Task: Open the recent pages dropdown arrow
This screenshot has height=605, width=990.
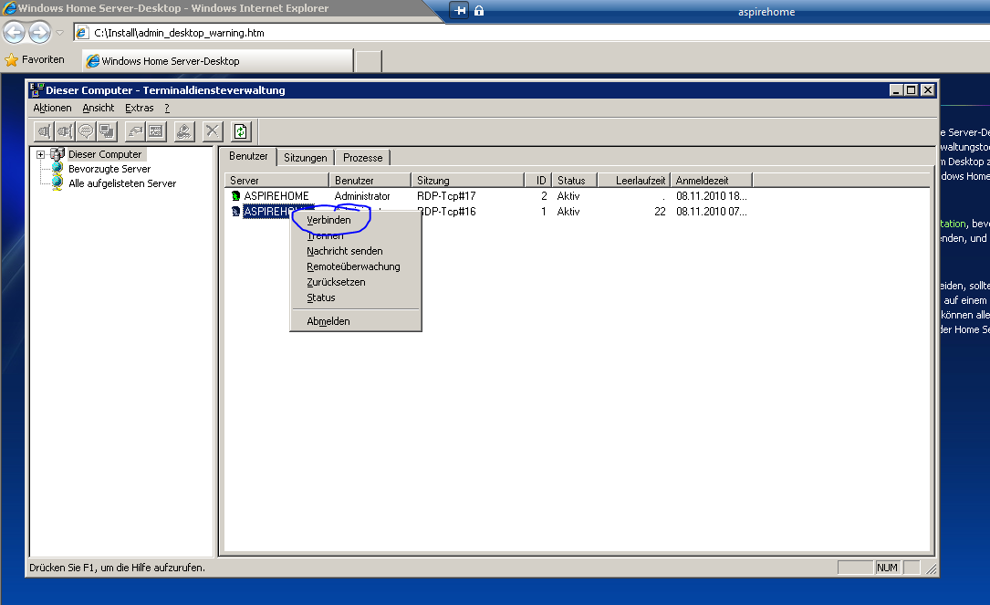Action: click(60, 32)
